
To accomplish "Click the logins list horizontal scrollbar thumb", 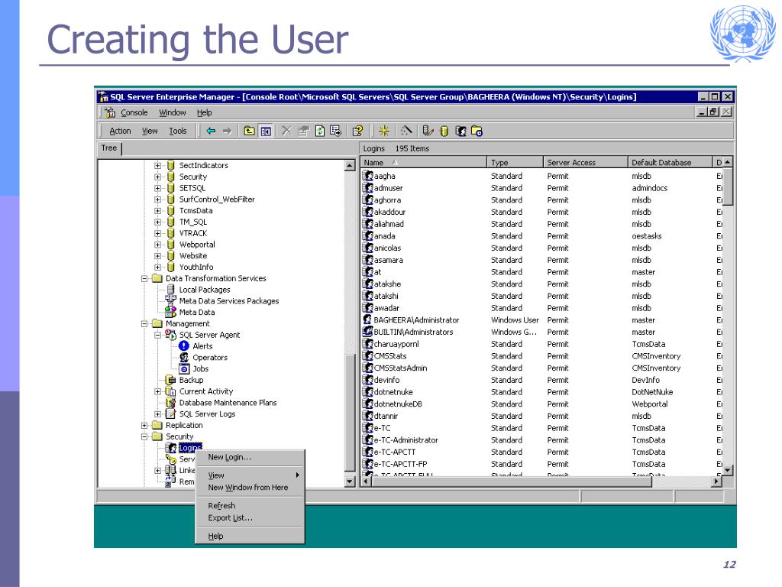I will [x=511, y=482].
